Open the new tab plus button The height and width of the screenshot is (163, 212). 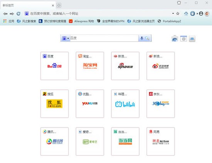coord(59,5)
